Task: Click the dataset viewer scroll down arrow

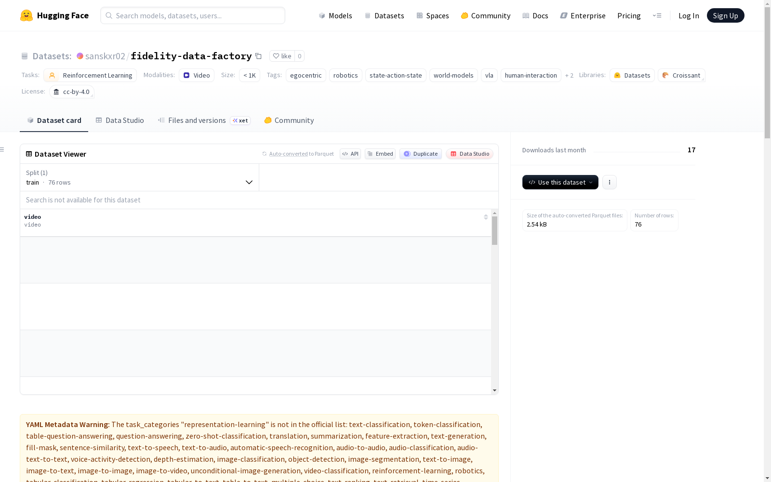Action: pos(494,390)
